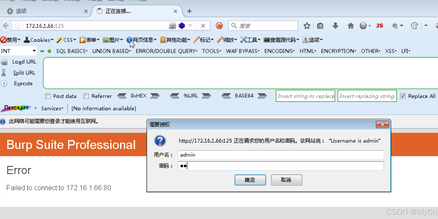Click the Netcraft logo
This screenshot has width=438, height=219.
[x=16, y=108]
